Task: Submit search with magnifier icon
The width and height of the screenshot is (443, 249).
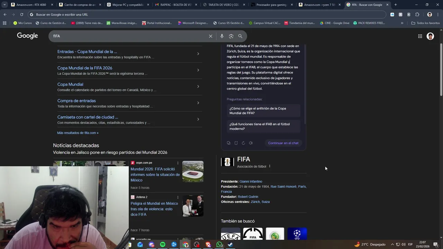Action: pyautogui.click(x=240, y=36)
